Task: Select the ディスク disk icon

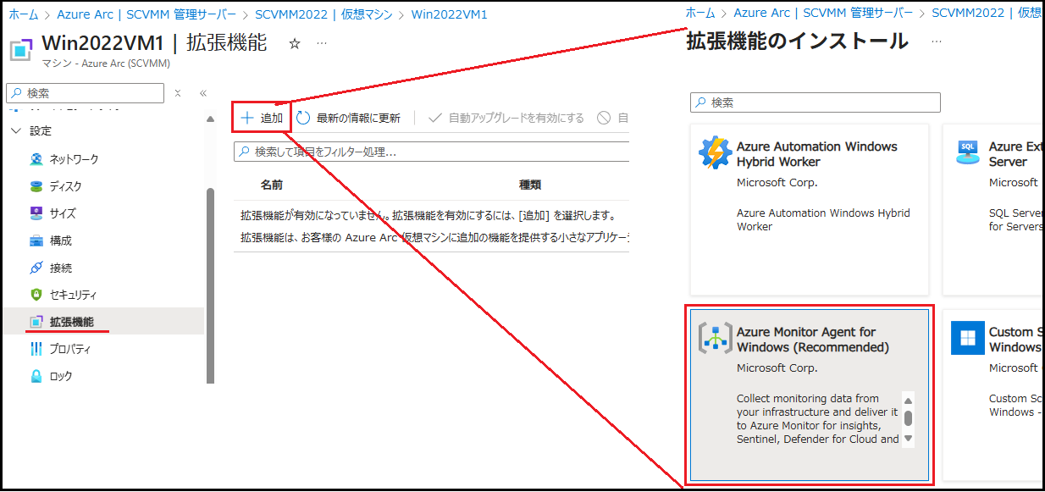Action: coord(36,186)
